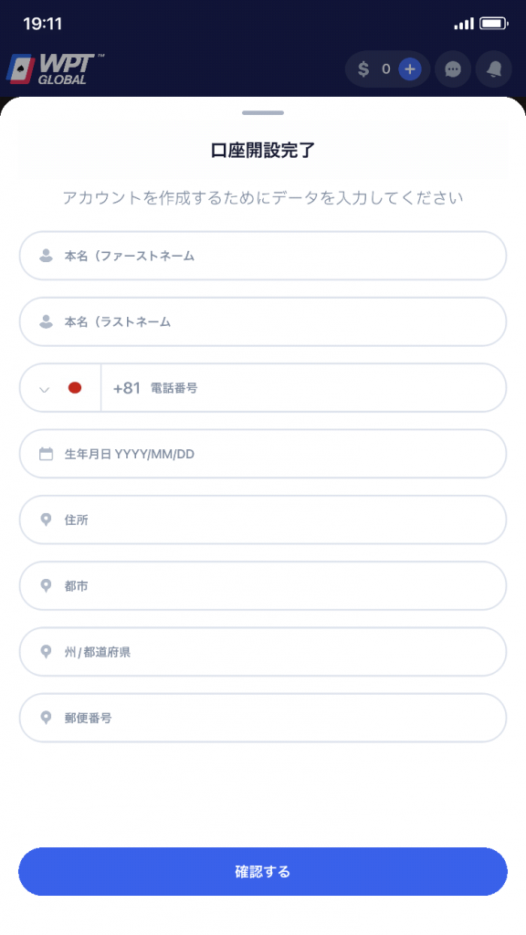This screenshot has width=526, height=935.
Task: Tap the 口座開設完了 header title
Action: coord(263,151)
